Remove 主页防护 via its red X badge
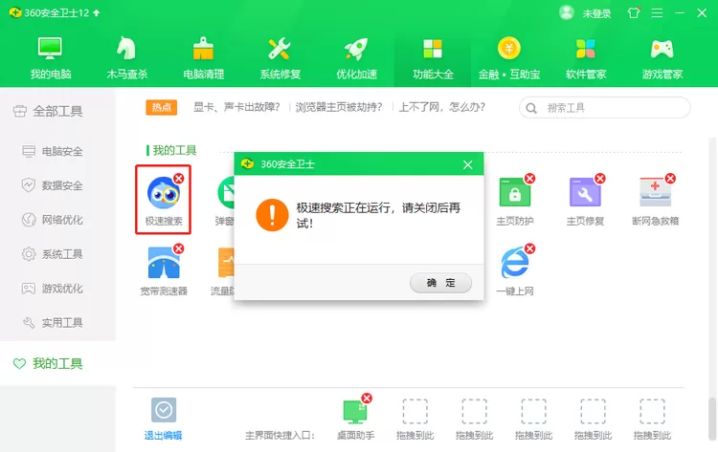 point(529,179)
